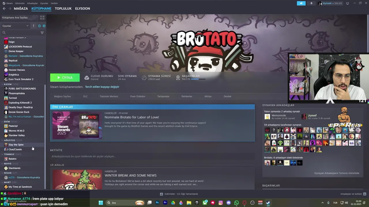
Task: Click the activity comment input field
Action: click(152, 156)
